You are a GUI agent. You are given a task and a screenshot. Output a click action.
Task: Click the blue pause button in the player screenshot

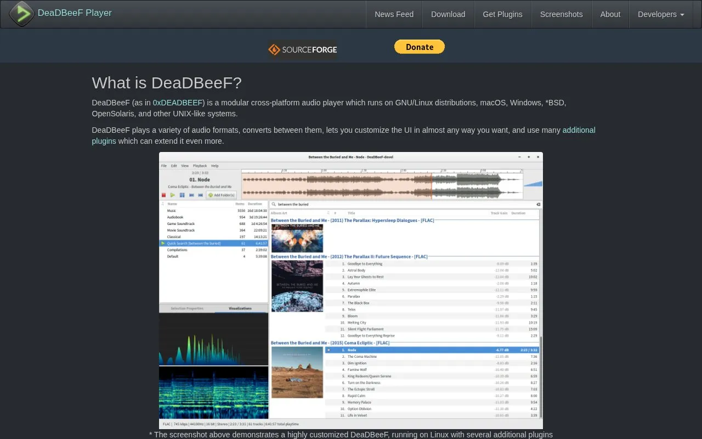point(182,195)
